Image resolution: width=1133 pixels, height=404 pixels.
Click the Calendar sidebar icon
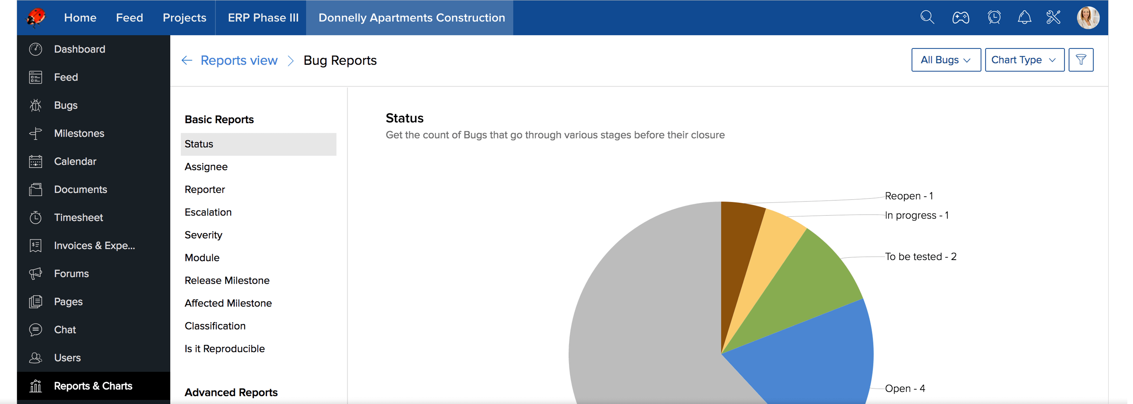tap(36, 162)
